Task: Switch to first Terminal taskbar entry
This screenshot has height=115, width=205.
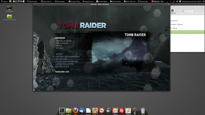Action: pos(32,2)
